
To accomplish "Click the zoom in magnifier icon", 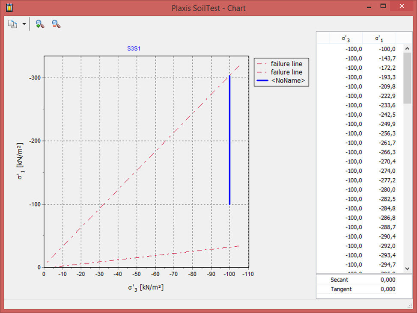I will (x=40, y=24).
